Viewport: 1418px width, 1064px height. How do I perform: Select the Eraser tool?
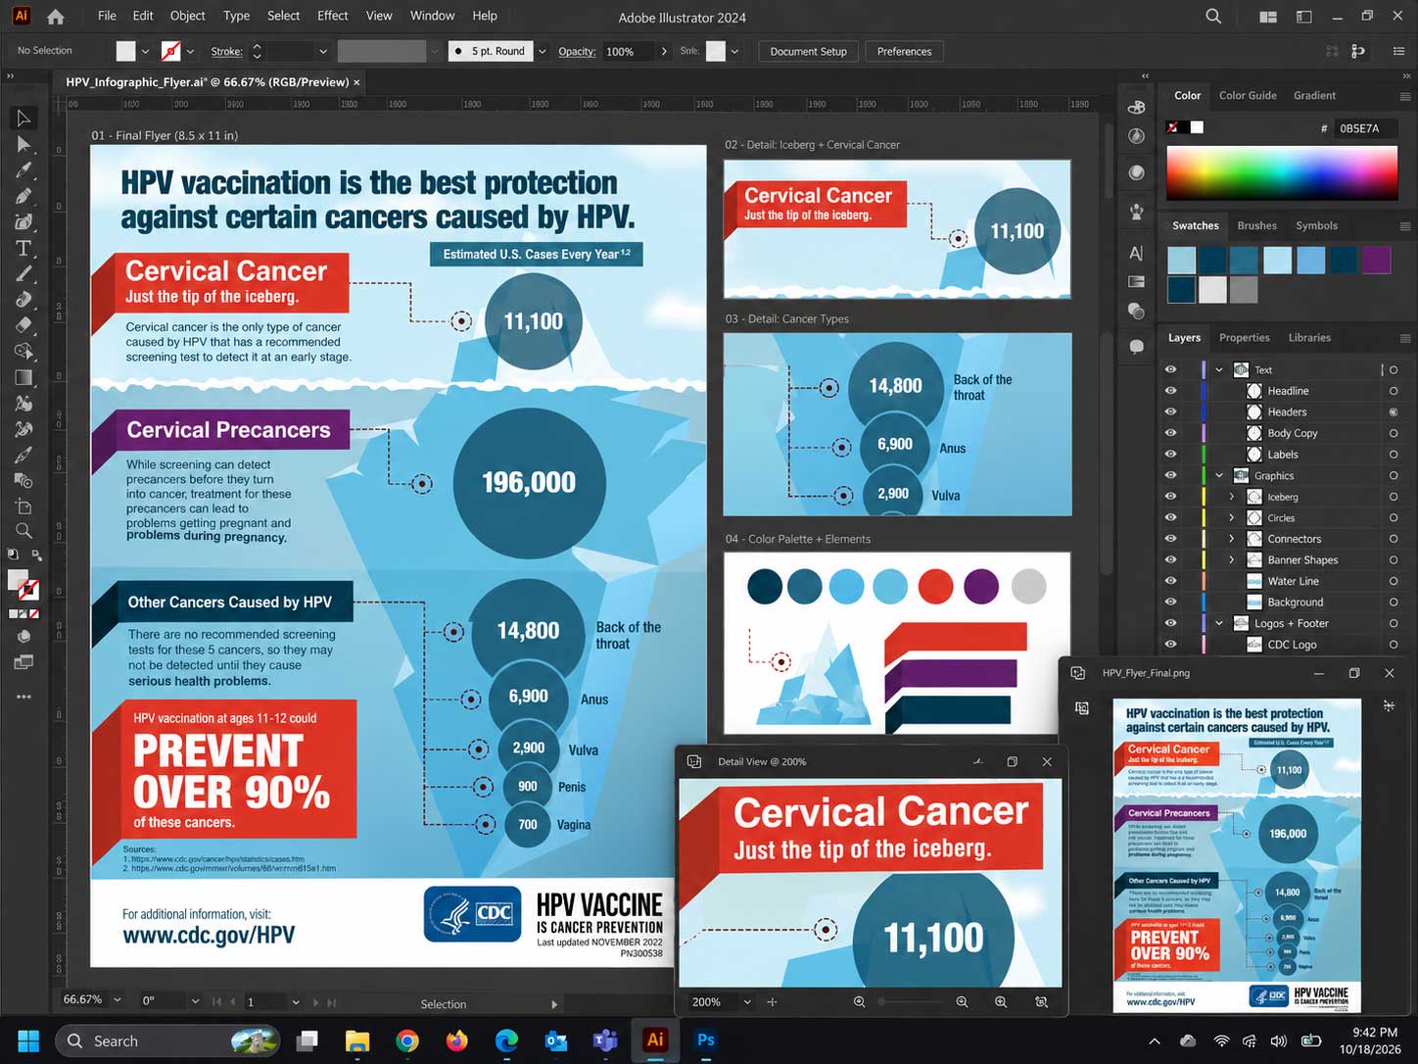point(24,325)
